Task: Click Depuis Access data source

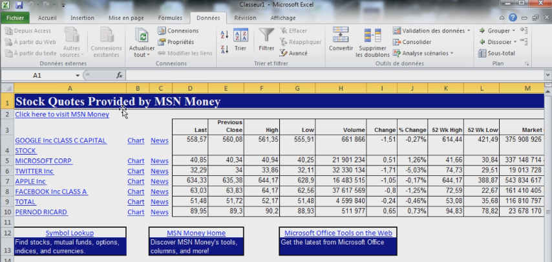Action: click(x=28, y=31)
